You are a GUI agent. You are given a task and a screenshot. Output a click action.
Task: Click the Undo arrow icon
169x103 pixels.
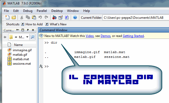40,17
